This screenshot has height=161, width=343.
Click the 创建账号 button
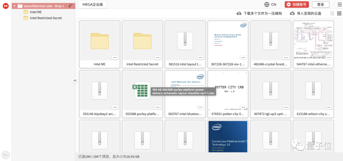pyautogui.click(x=297, y=4)
